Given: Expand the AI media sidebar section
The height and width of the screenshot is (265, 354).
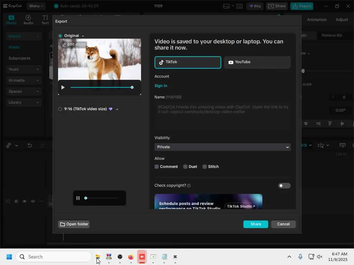Looking at the screenshot, I should 24,80.
